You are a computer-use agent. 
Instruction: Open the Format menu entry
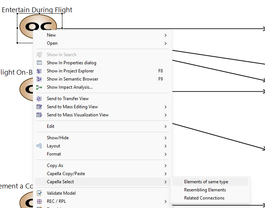54,154
